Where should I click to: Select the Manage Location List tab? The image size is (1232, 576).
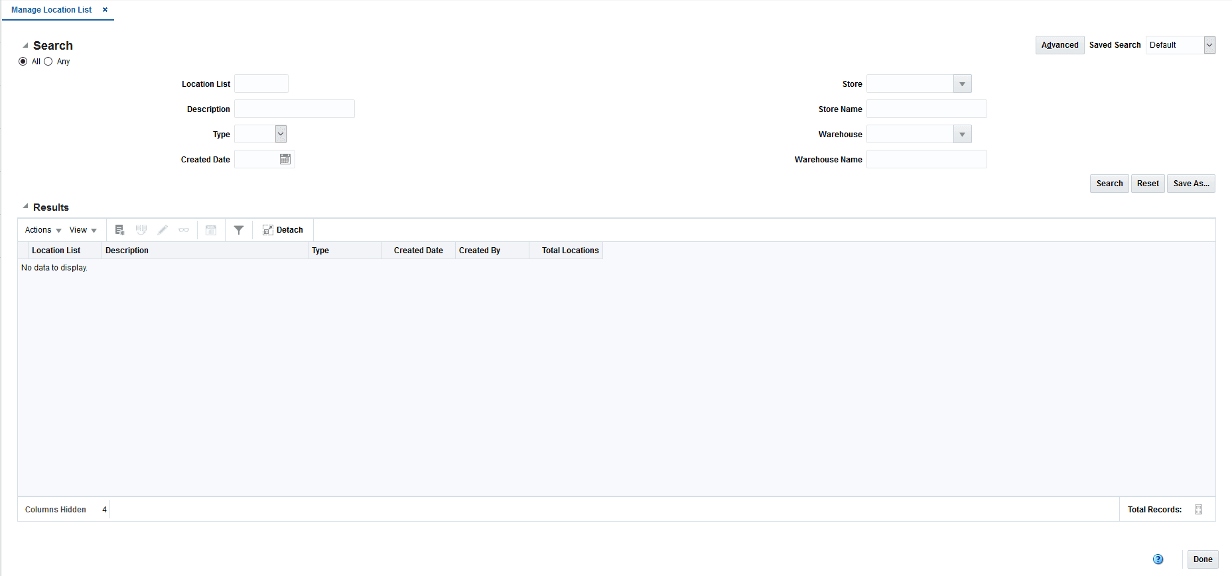tap(52, 10)
